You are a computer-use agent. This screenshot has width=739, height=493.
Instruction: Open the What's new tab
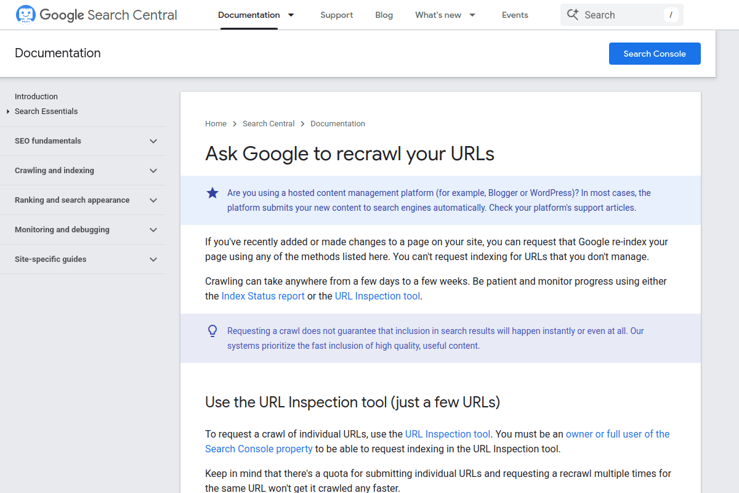coord(438,15)
